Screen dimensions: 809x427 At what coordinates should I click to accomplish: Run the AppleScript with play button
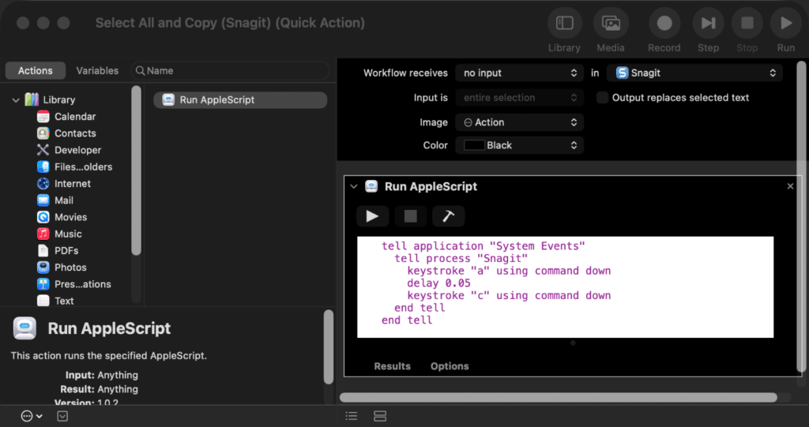373,216
